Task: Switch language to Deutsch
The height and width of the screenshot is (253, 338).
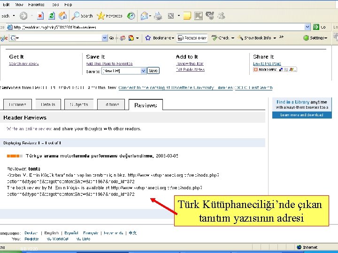Action: 31,233
